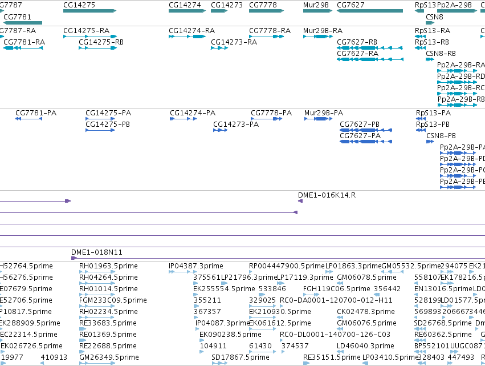This screenshot has width=485, height=366.
Task: Select EST RE33683.5prime
Action: (x=108, y=323)
